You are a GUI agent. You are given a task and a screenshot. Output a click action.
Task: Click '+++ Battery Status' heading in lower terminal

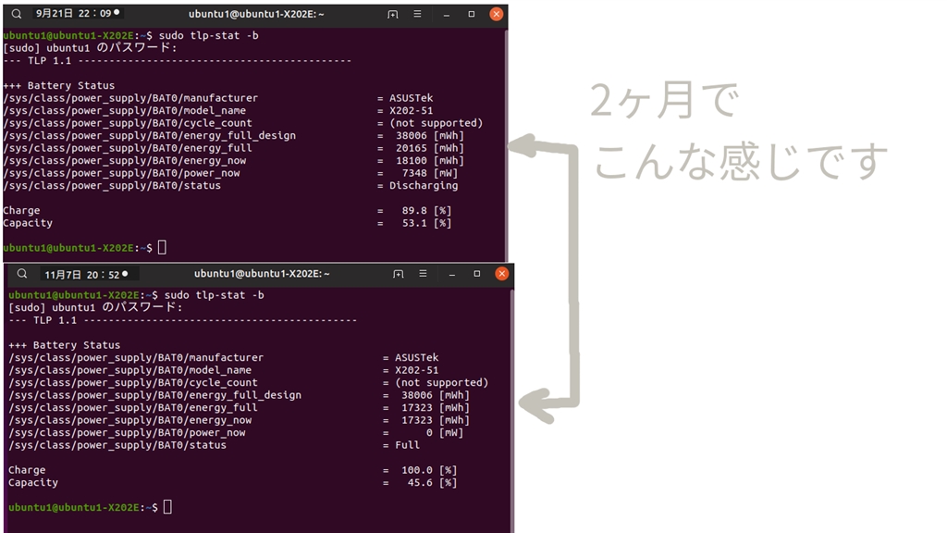pyautogui.click(x=64, y=345)
